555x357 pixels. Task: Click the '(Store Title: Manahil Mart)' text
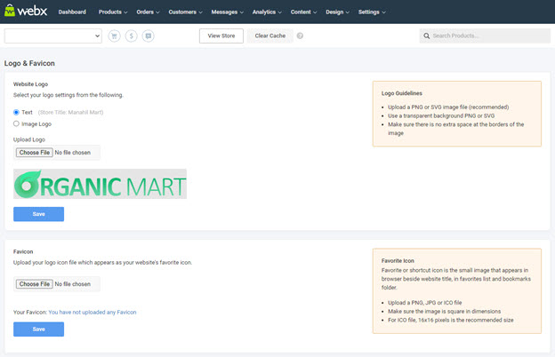pos(71,113)
